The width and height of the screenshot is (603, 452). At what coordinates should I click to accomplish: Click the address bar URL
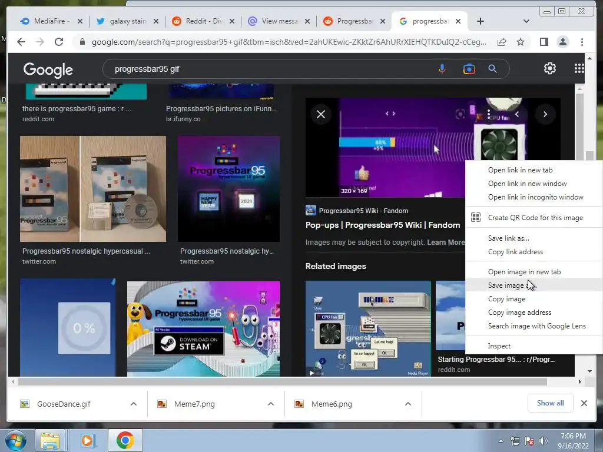click(289, 42)
